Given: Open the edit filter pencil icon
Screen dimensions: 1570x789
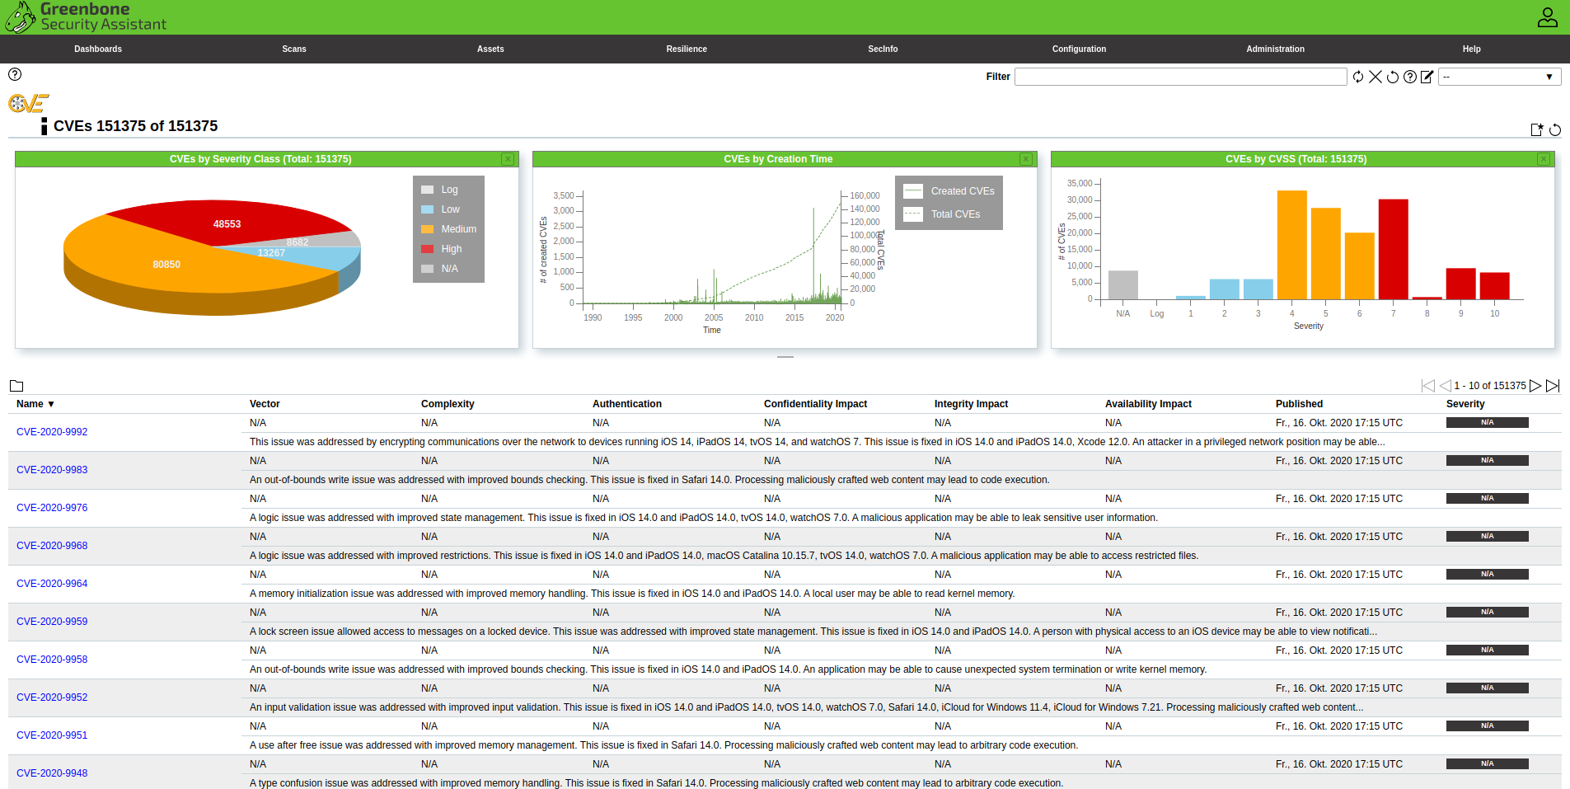Looking at the screenshot, I should coord(1427,77).
